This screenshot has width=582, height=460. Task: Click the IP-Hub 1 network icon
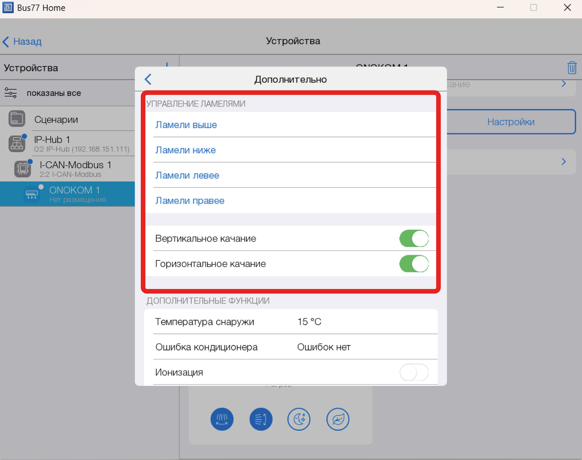pos(17,143)
